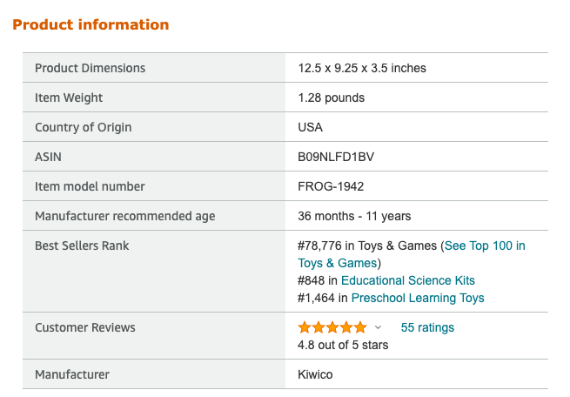
Task: Select the 1.28 pounds weight value
Action: click(331, 98)
